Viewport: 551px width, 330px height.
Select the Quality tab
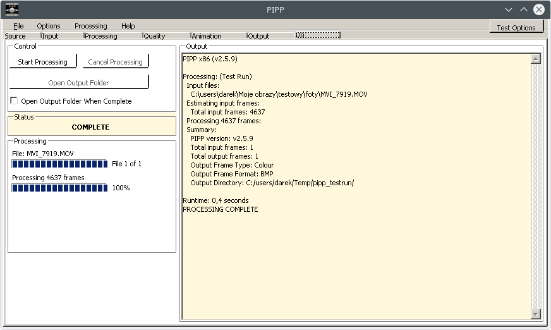154,36
